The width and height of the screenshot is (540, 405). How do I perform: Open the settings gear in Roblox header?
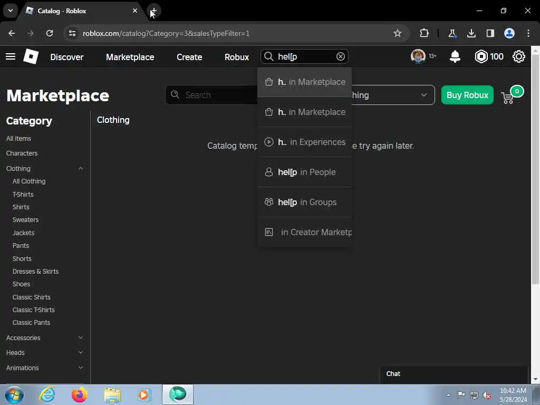(x=519, y=56)
